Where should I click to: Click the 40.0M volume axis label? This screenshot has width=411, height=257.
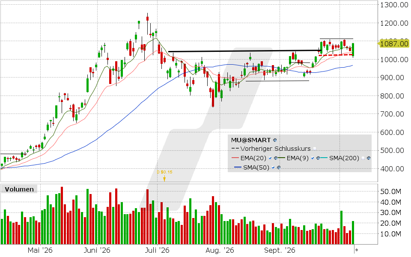click(390, 202)
